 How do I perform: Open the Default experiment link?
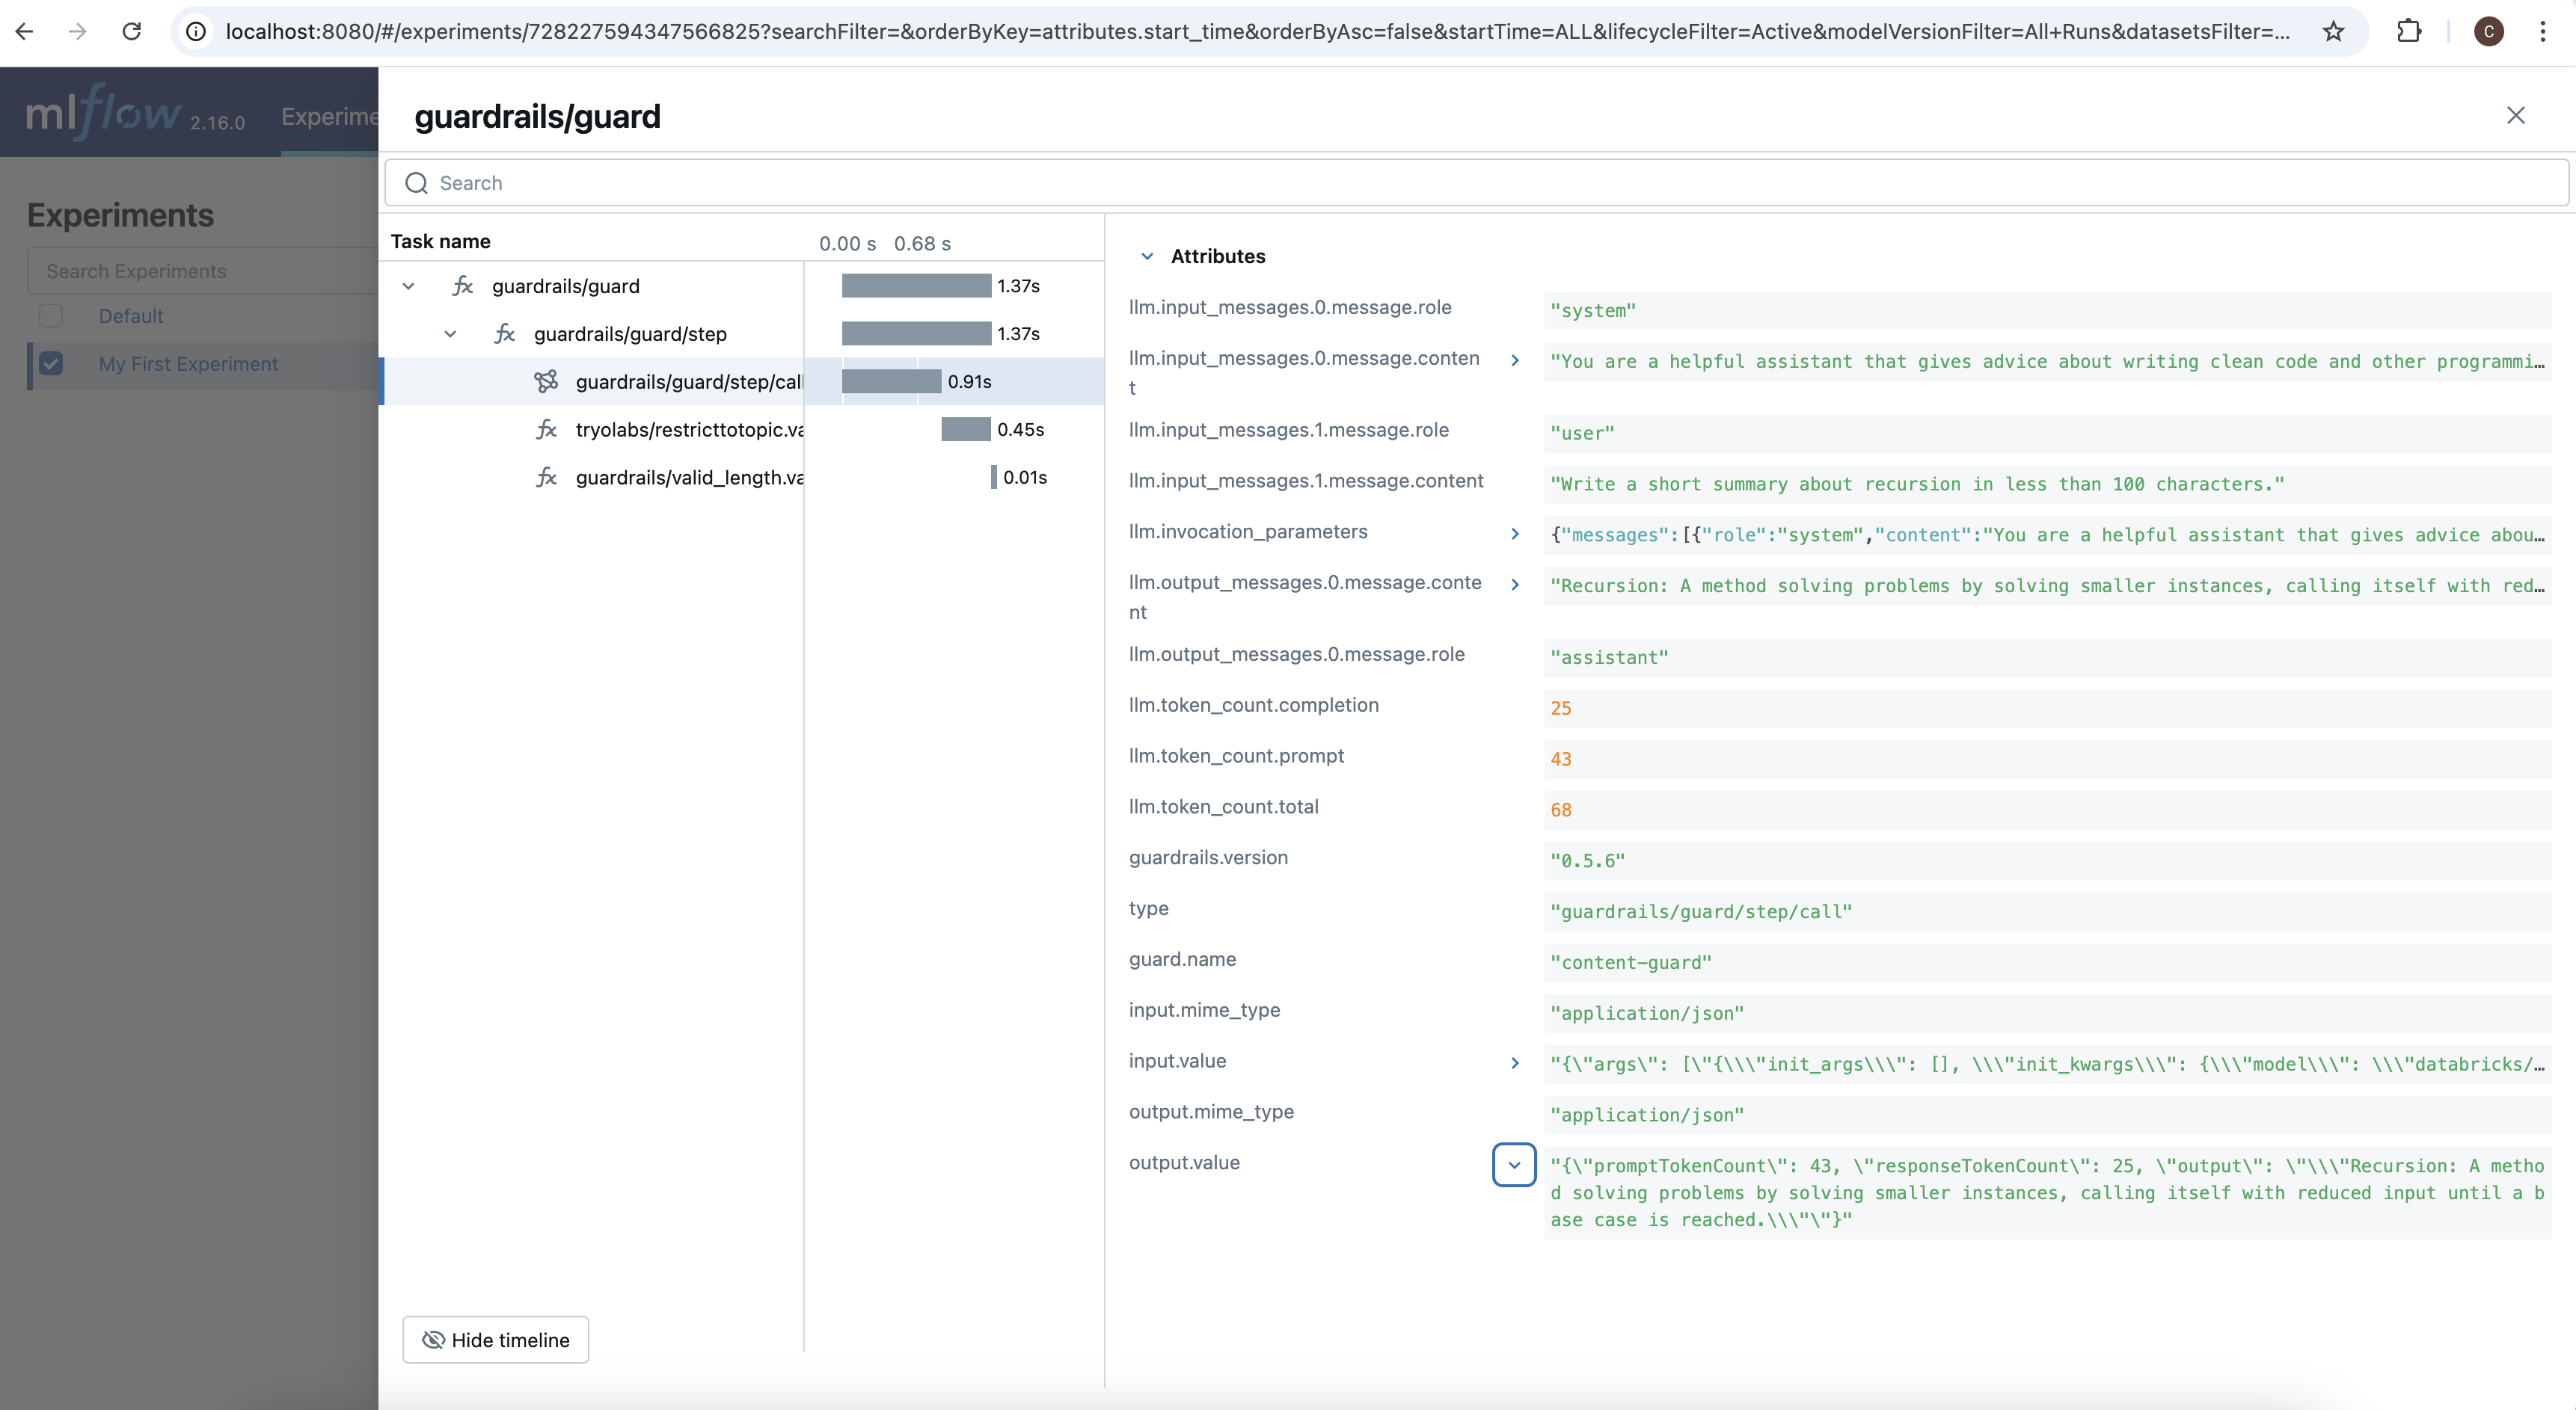pos(130,315)
